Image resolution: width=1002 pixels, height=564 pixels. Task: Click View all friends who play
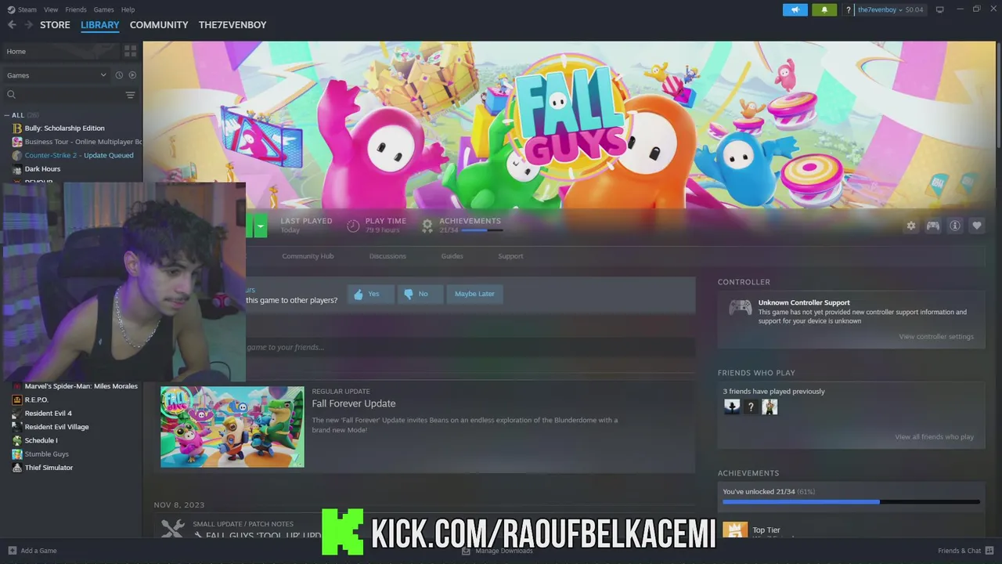point(934,437)
